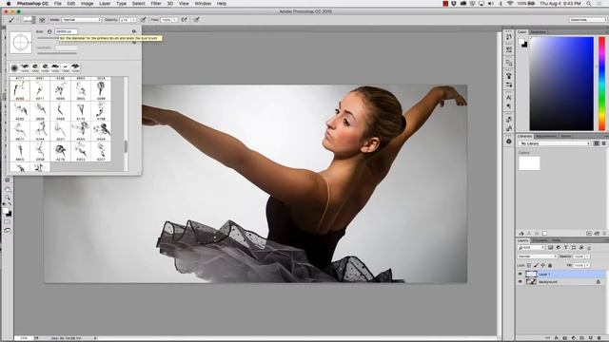Open the File menu
Image resolution: width=609 pixels, height=342 pixels.
tap(58, 4)
